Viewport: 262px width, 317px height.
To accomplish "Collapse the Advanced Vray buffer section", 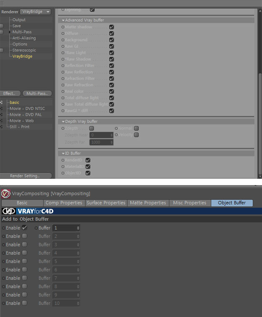I will pos(63,20).
